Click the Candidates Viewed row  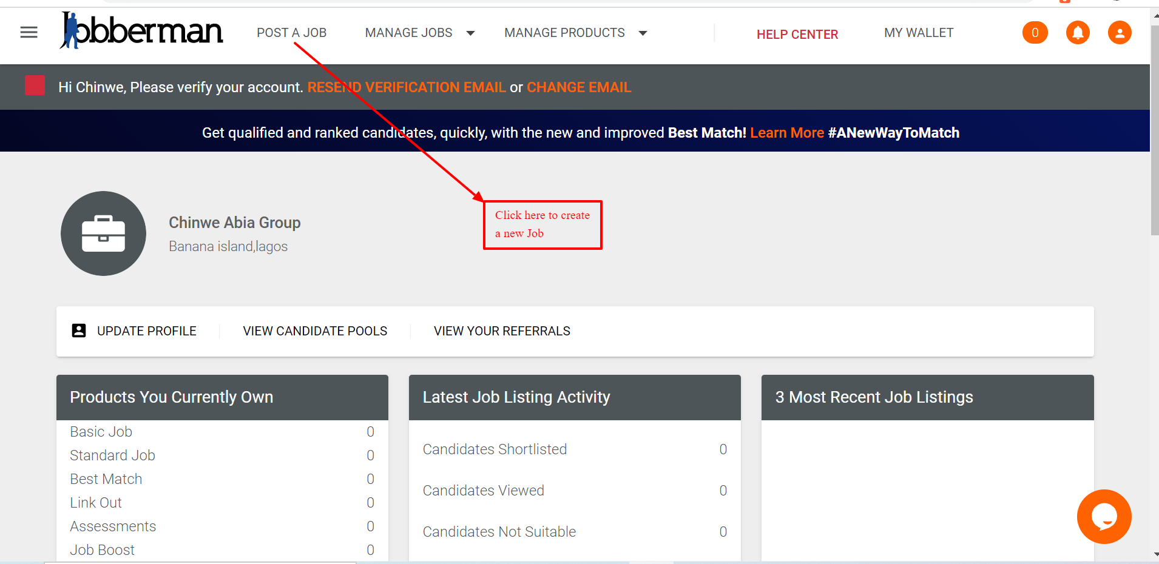pyautogui.click(x=575, y=491)
